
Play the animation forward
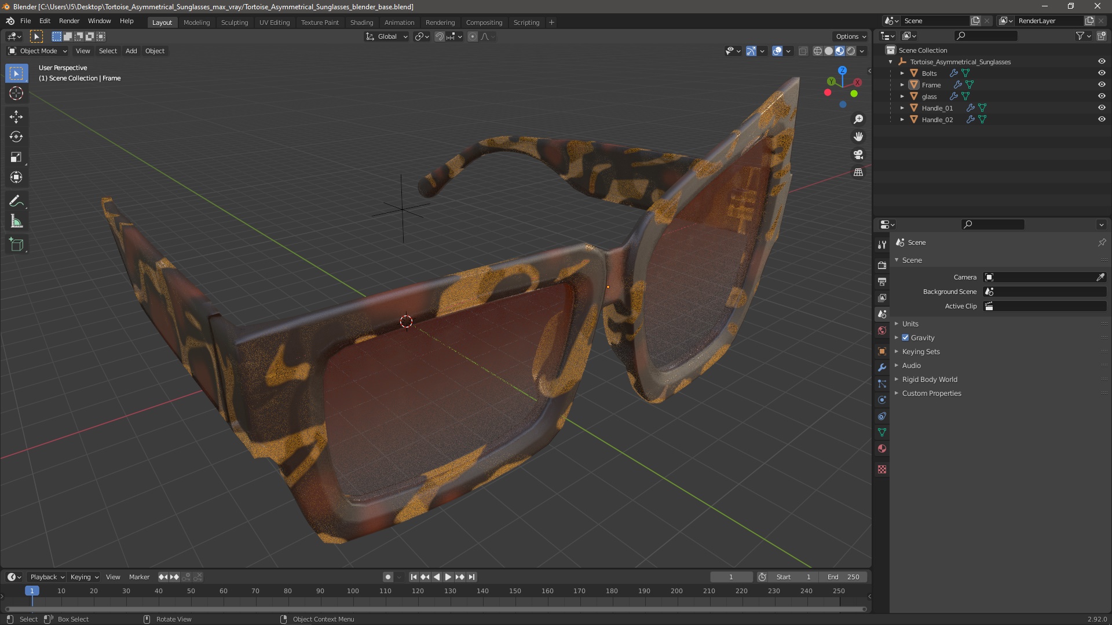pos(448,577)
